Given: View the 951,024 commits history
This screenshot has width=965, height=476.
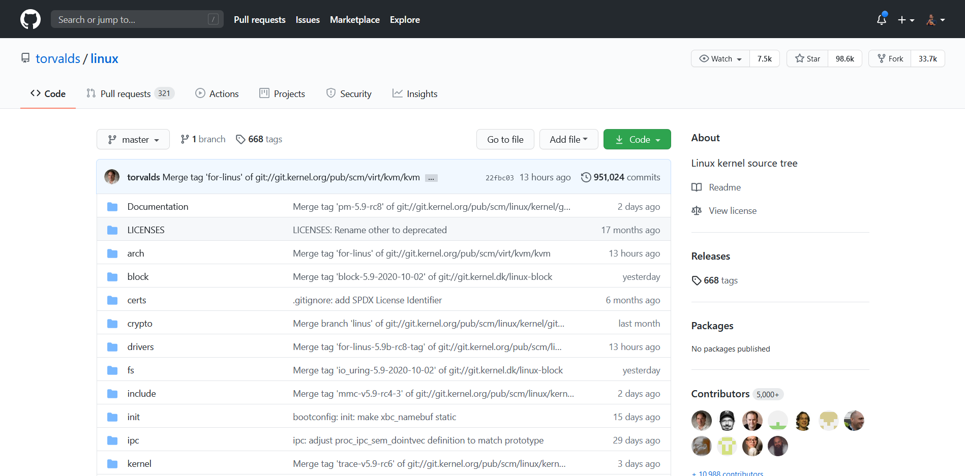Looking at the screenshot, I should 621,177.
